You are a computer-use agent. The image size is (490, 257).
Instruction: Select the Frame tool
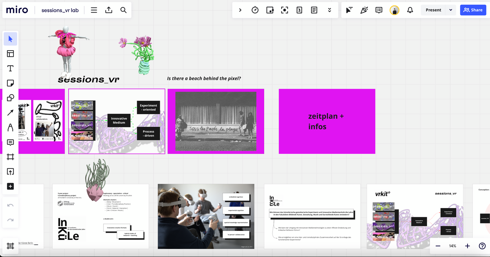pyautogui.click(x=11, y=157)
